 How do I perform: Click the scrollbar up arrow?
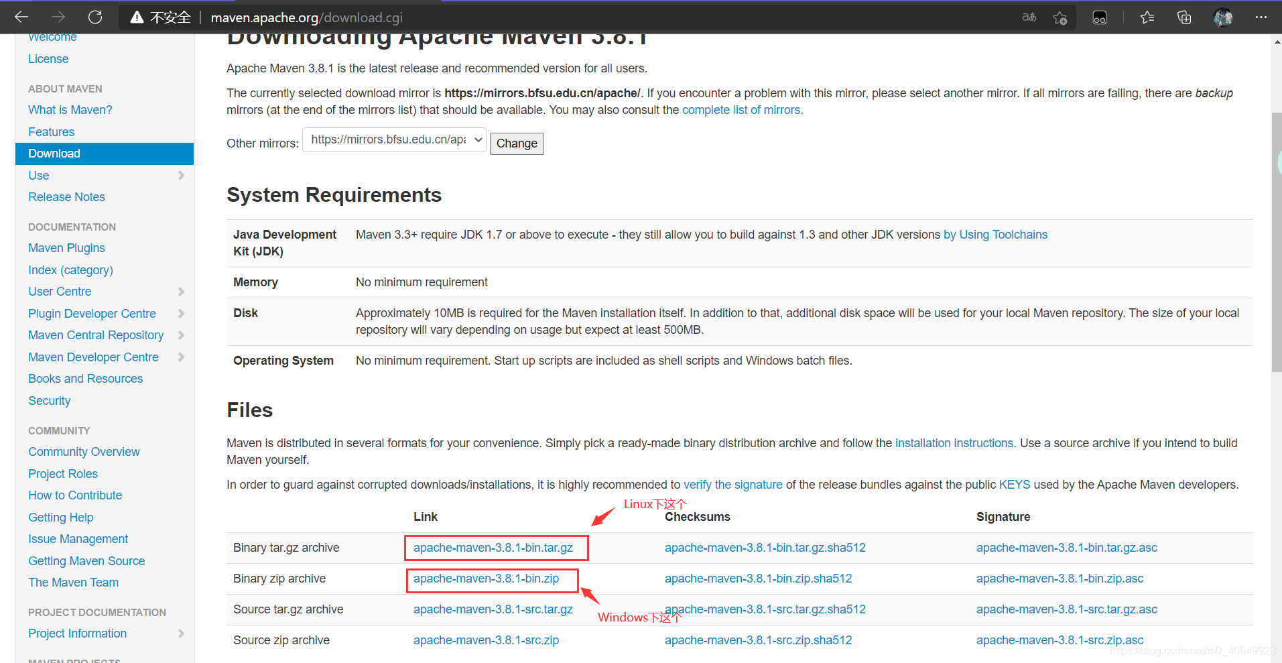[x=1276, y=42]
